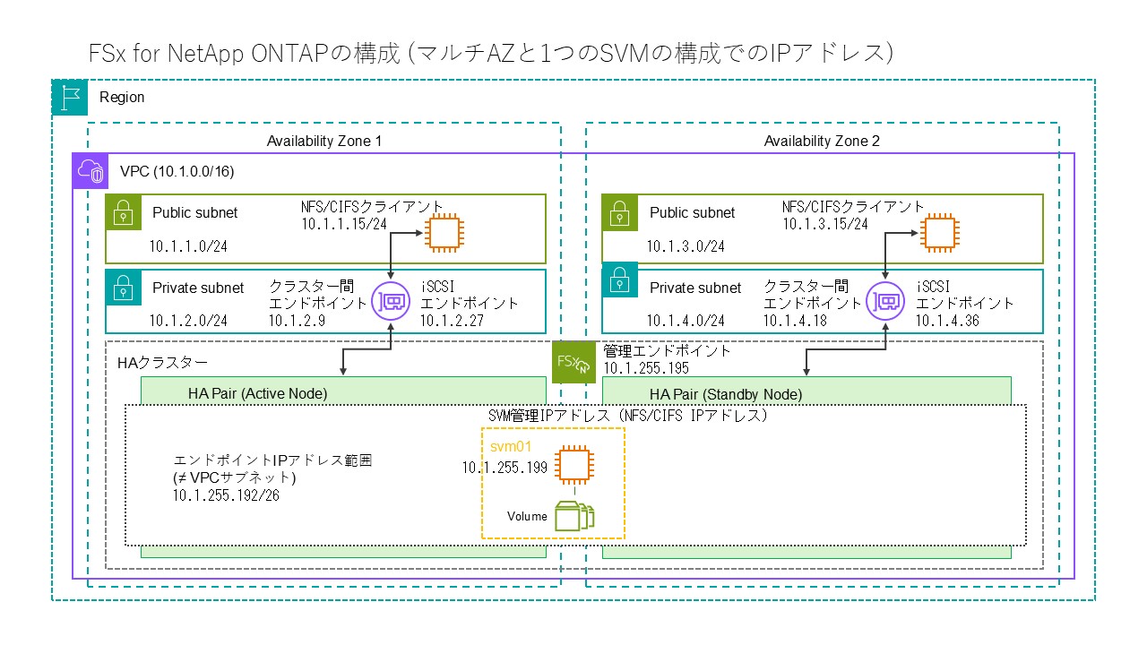Click the Volume storage icon
1147x645 pixels.
573,516
